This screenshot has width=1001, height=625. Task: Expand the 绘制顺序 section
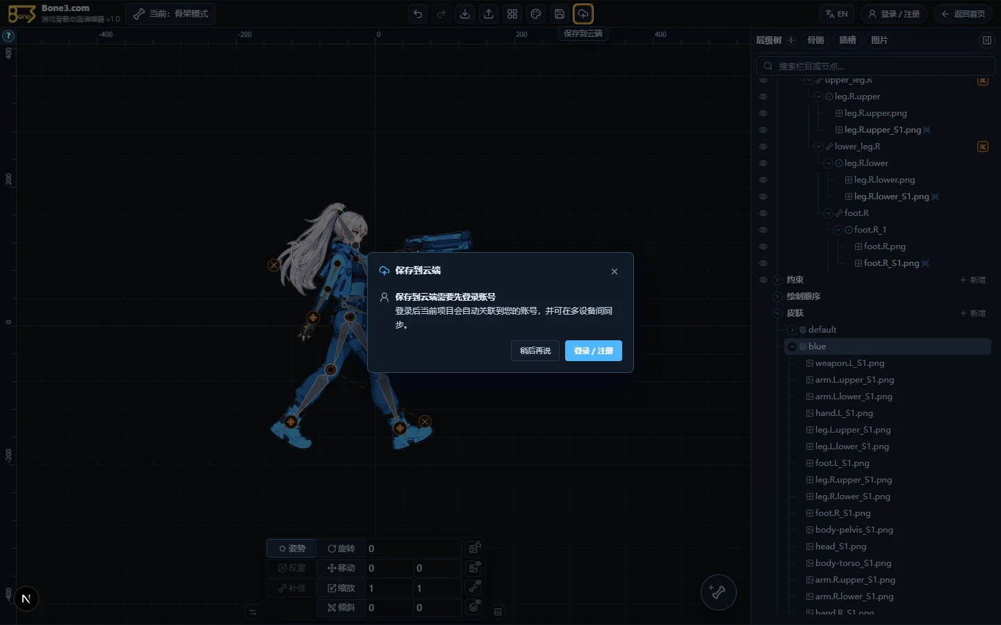click(x=778, y=297)
